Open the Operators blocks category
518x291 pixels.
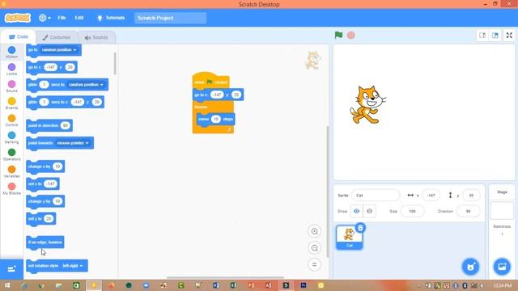click(11, 154)
